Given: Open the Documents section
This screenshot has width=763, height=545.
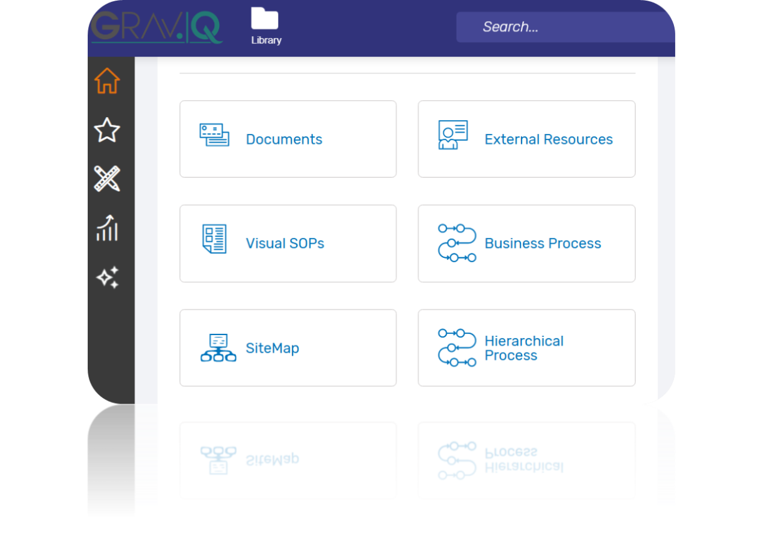Looking at the screenshot, I should (x=284, y=140).
